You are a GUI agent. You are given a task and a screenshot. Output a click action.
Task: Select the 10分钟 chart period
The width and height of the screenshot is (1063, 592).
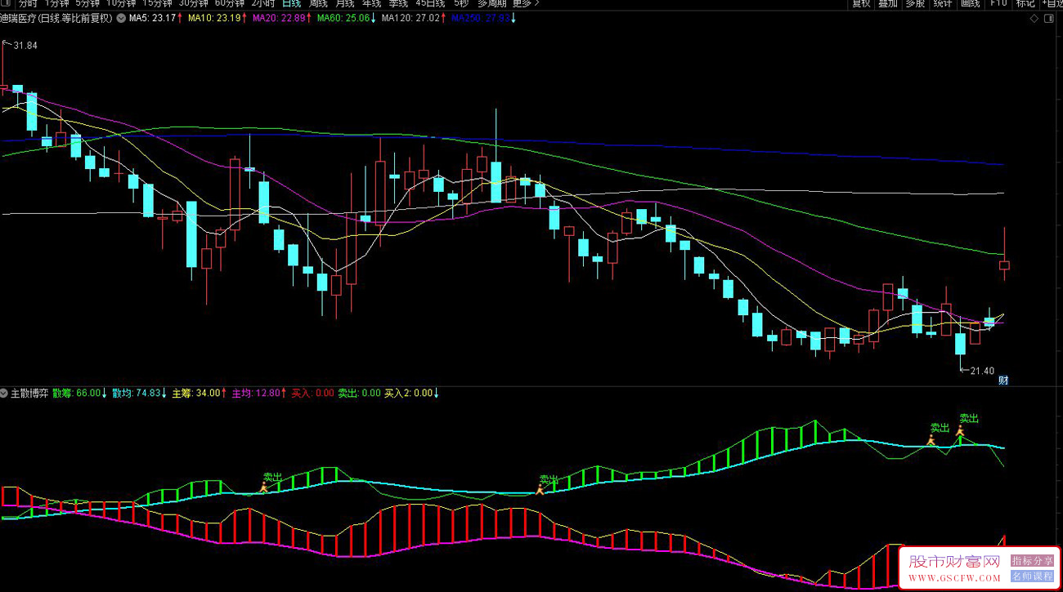[x=122, y=3]
